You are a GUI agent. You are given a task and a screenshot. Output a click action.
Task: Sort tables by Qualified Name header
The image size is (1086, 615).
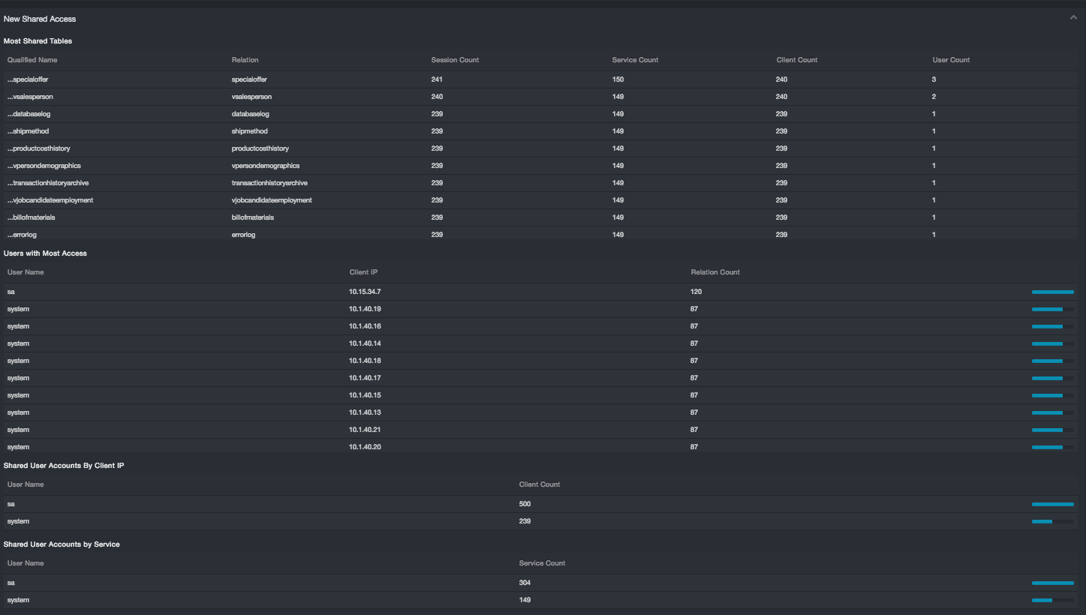tap(32, 60)
